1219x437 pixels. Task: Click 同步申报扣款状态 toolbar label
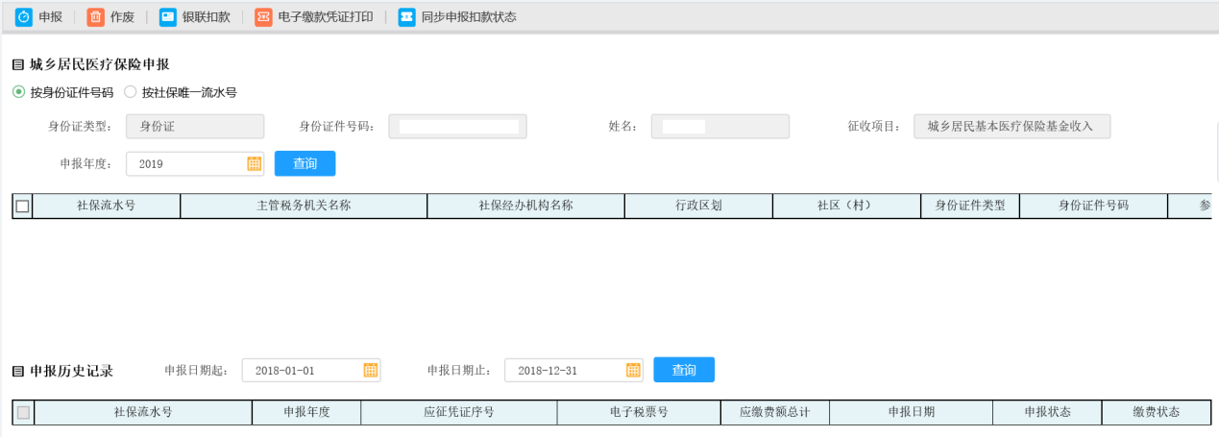[469, 17]
